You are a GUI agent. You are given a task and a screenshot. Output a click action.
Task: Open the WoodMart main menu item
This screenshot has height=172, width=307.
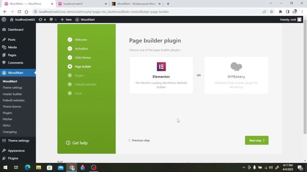tap(18, 73)
